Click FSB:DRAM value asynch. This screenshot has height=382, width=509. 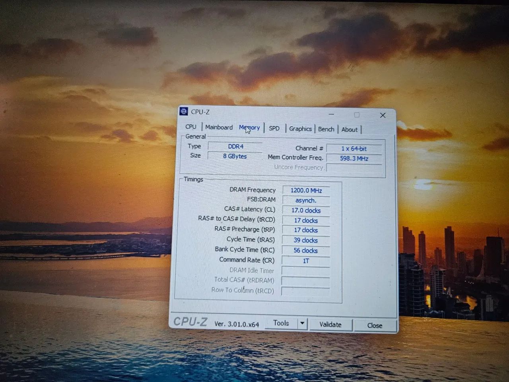coord(306,200)
